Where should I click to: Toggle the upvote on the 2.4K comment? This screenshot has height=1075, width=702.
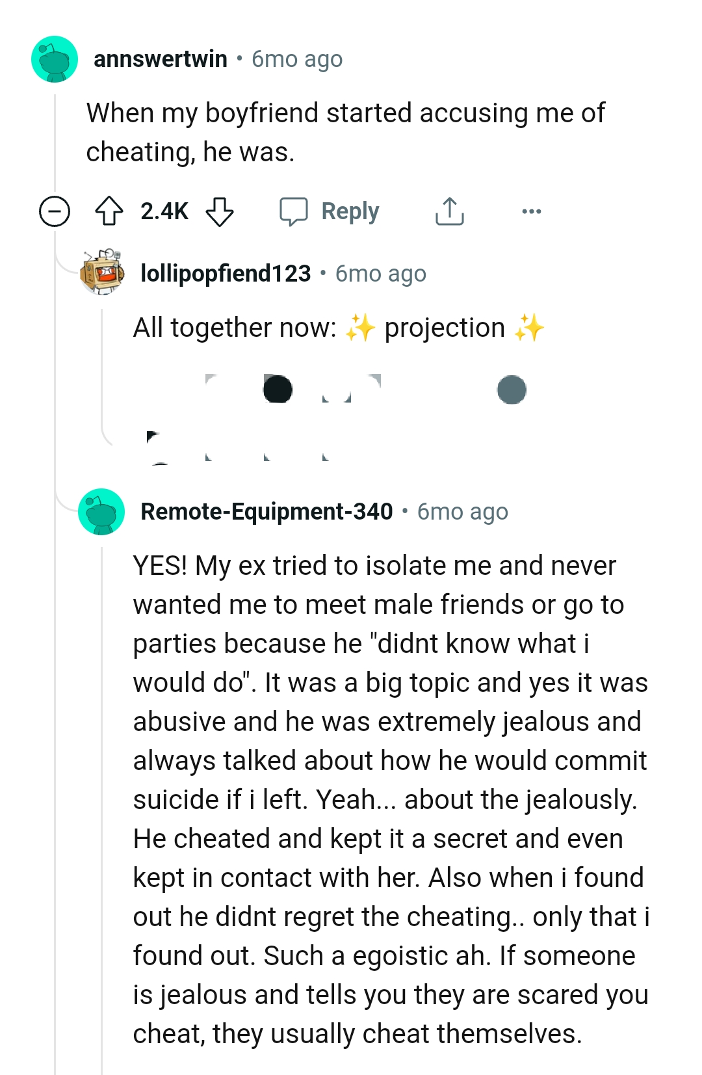click(x=110, y=211)
